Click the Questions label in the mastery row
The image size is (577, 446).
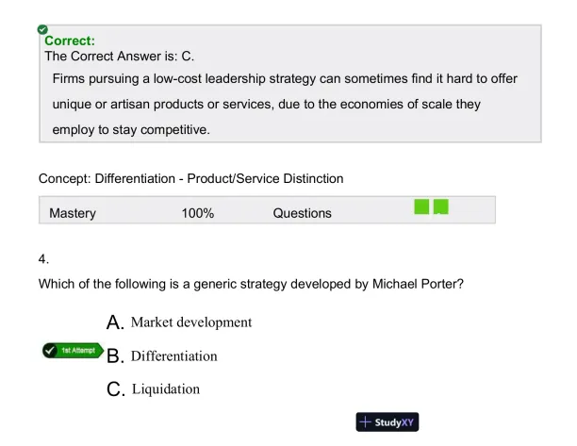pyautogui.click(x=302, y=213)
